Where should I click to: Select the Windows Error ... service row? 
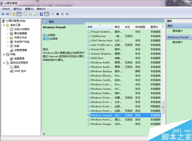point(124,102)
